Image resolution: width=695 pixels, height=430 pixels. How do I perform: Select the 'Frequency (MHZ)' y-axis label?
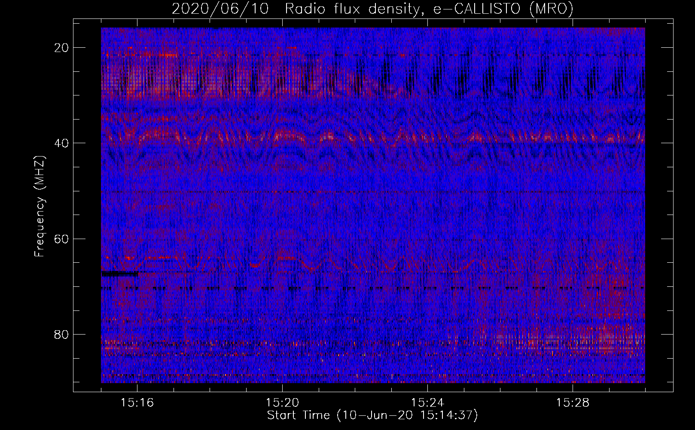click(40, 206)
